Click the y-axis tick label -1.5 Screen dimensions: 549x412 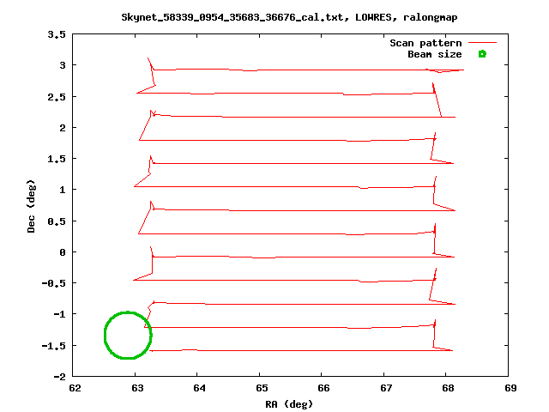[x=53, y=346]
